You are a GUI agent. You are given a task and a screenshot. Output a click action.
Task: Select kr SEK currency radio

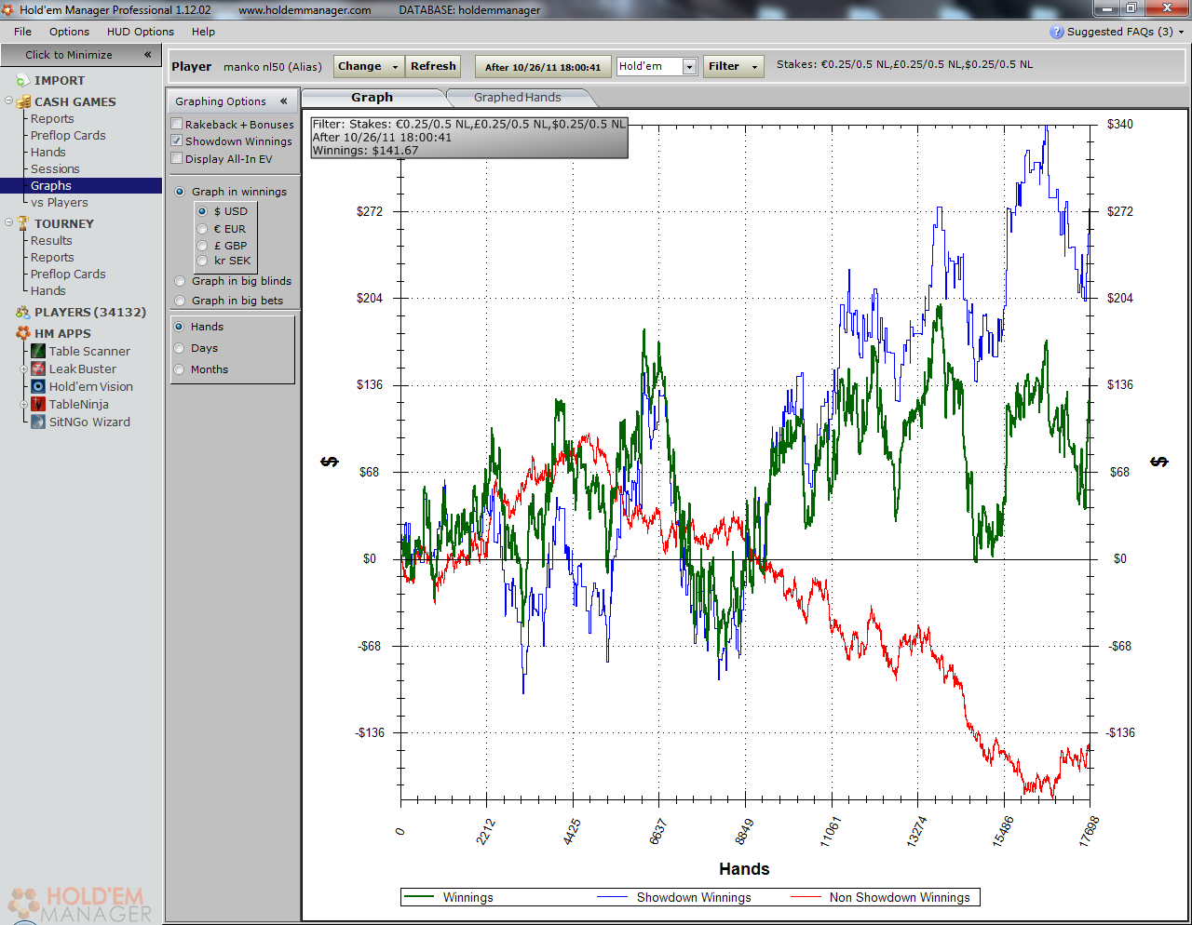coord(202,261)
